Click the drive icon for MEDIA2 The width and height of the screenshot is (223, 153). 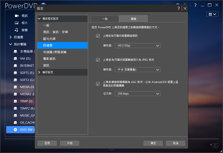[x=15, y=94]
